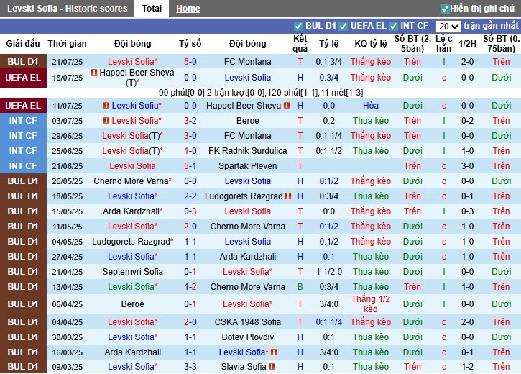
Task: Uncheck the UEFA EL checkbox filter
Action: (344, 26)
